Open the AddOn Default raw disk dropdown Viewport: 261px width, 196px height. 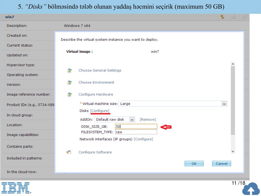(132, 119)
